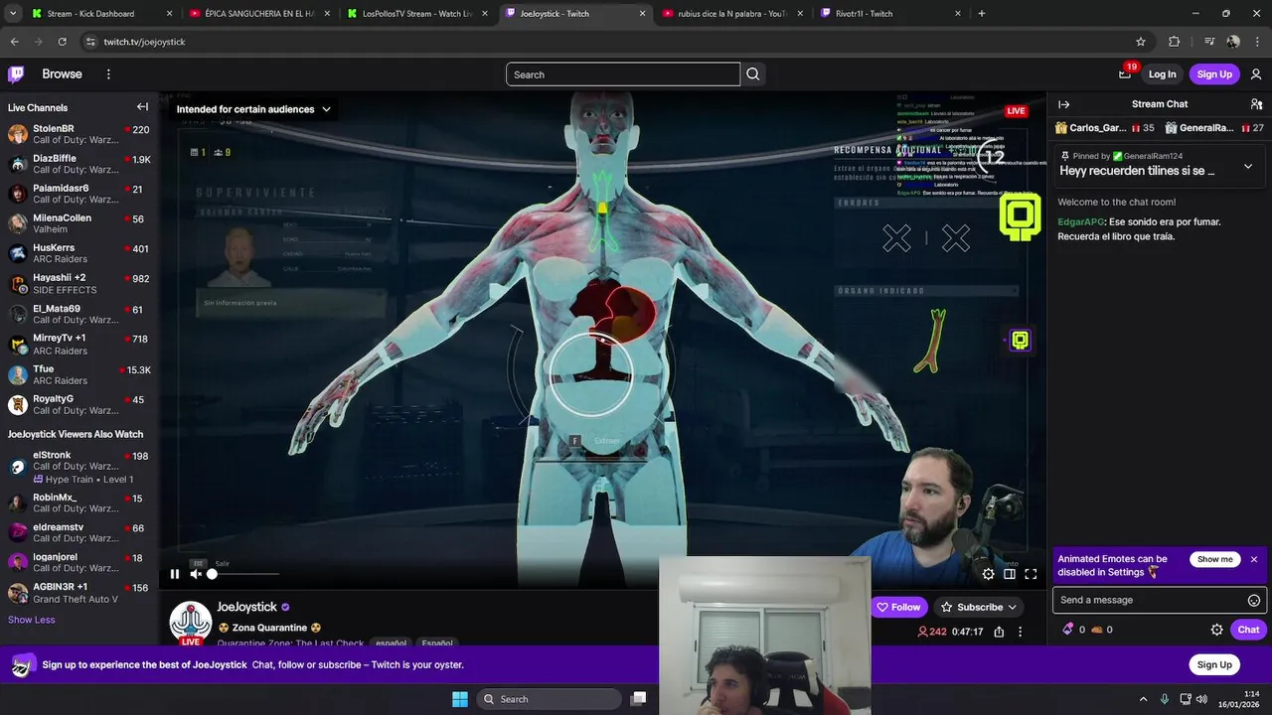Adjust the video volume slider
The height and width of the screenshot is (715, 1272).
pyautogui.click(x=244, y=574)
